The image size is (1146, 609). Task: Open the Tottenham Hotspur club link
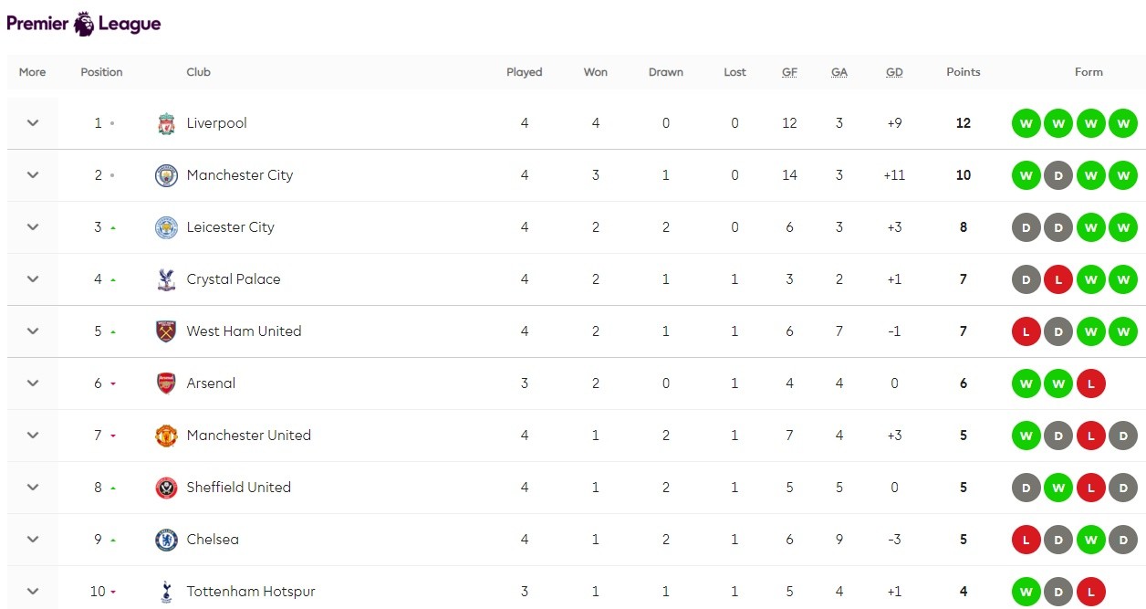click(251, 592)
